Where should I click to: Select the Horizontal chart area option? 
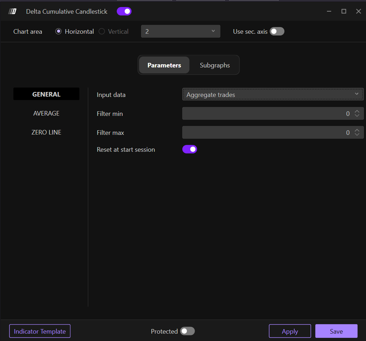pos(58,32)
